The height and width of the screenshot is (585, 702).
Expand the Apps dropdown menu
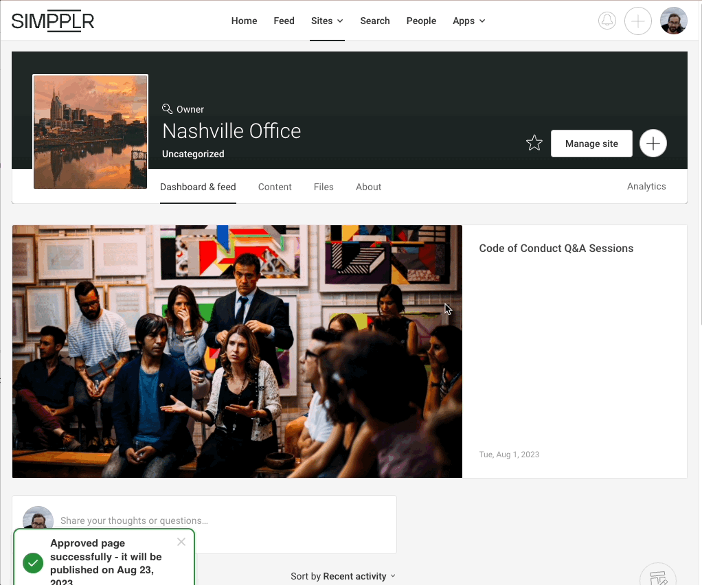(468, 21)
